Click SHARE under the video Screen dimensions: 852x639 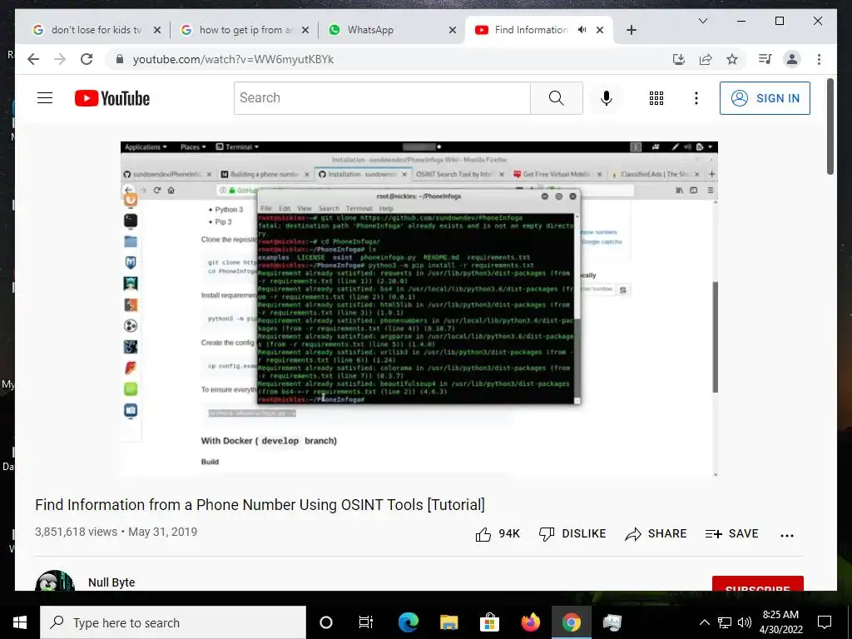[x=656, y=534]
